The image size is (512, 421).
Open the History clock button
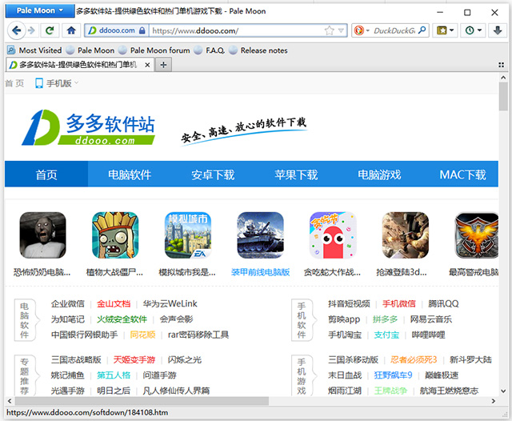click(474, 30)
